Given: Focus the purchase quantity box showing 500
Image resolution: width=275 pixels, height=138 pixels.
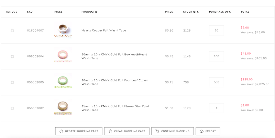Looking at the screenshot, I should pyautogui.click(x=217, y=82).
